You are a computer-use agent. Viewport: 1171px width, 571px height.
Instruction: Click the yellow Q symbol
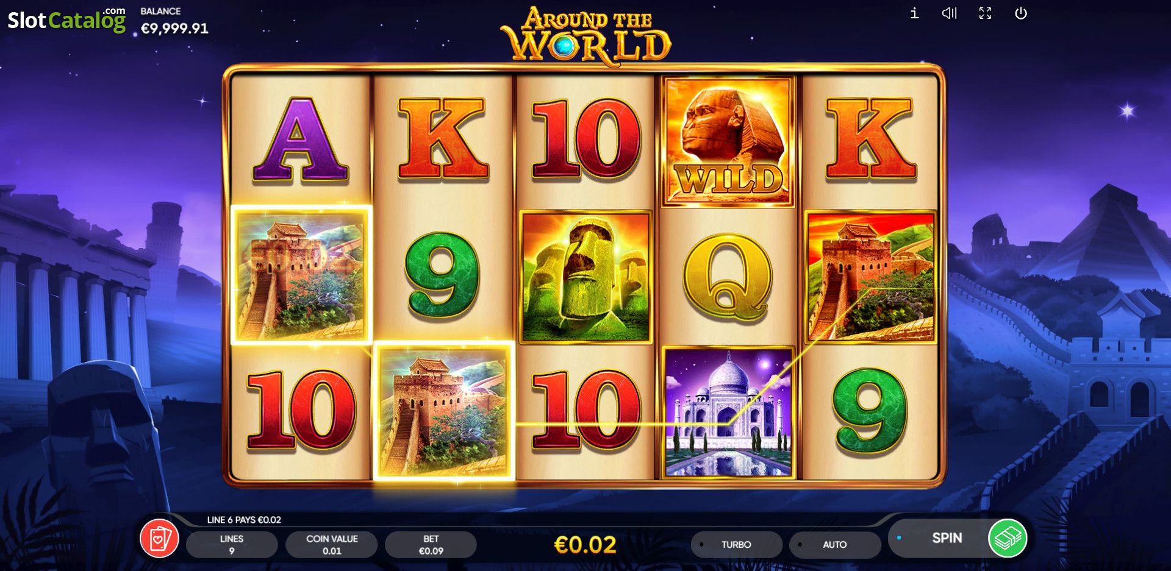click(728, 277)
